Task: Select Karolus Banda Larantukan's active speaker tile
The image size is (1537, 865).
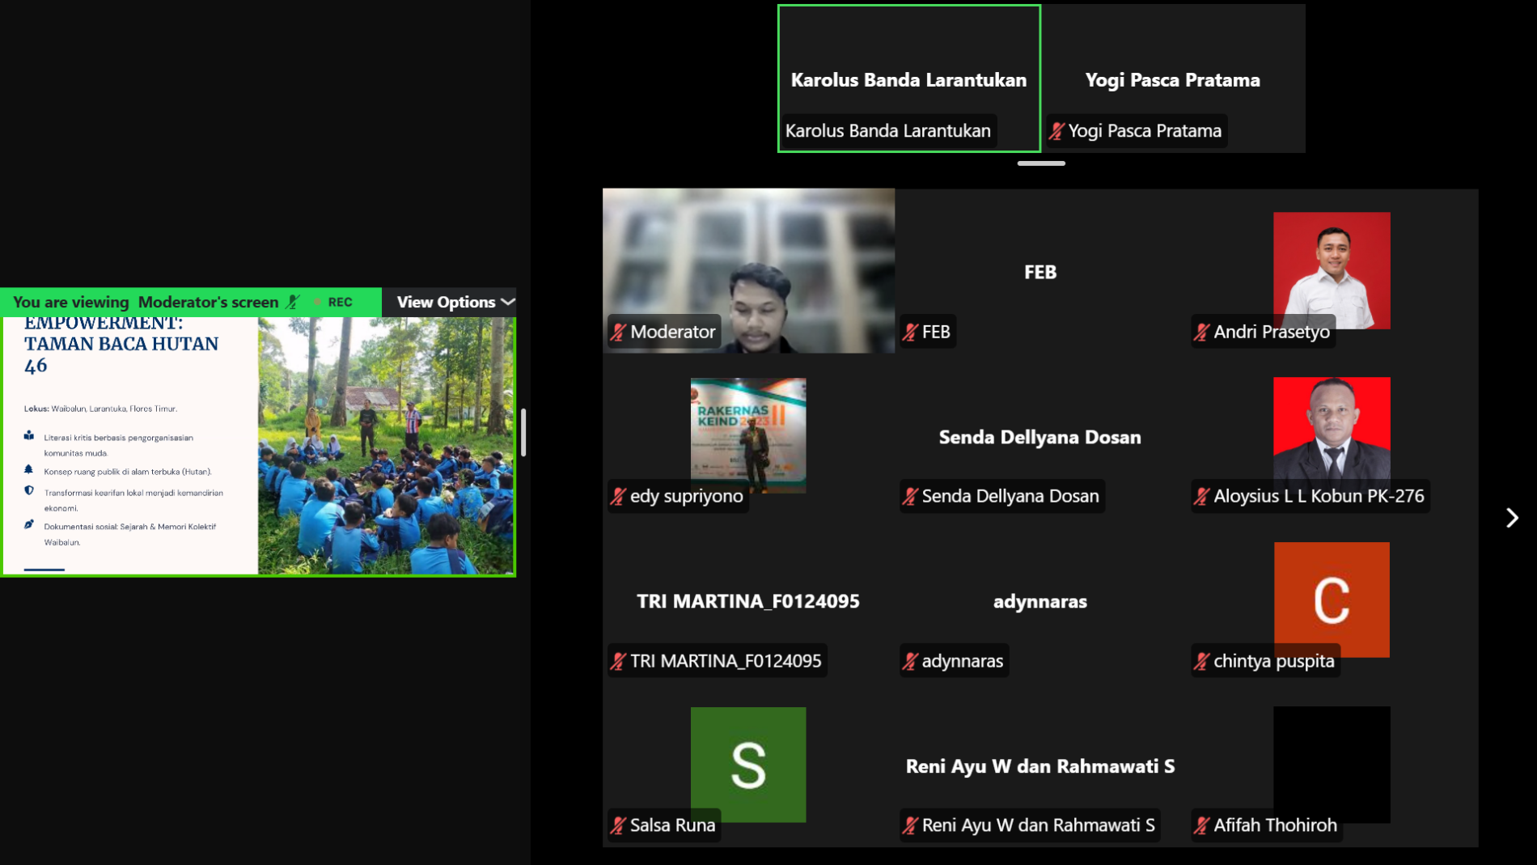Action: click(x=909, y=78)
